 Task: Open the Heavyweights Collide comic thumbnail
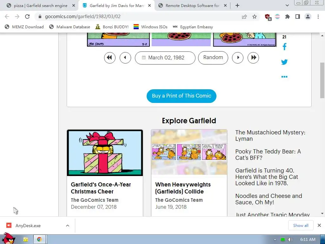189,152
